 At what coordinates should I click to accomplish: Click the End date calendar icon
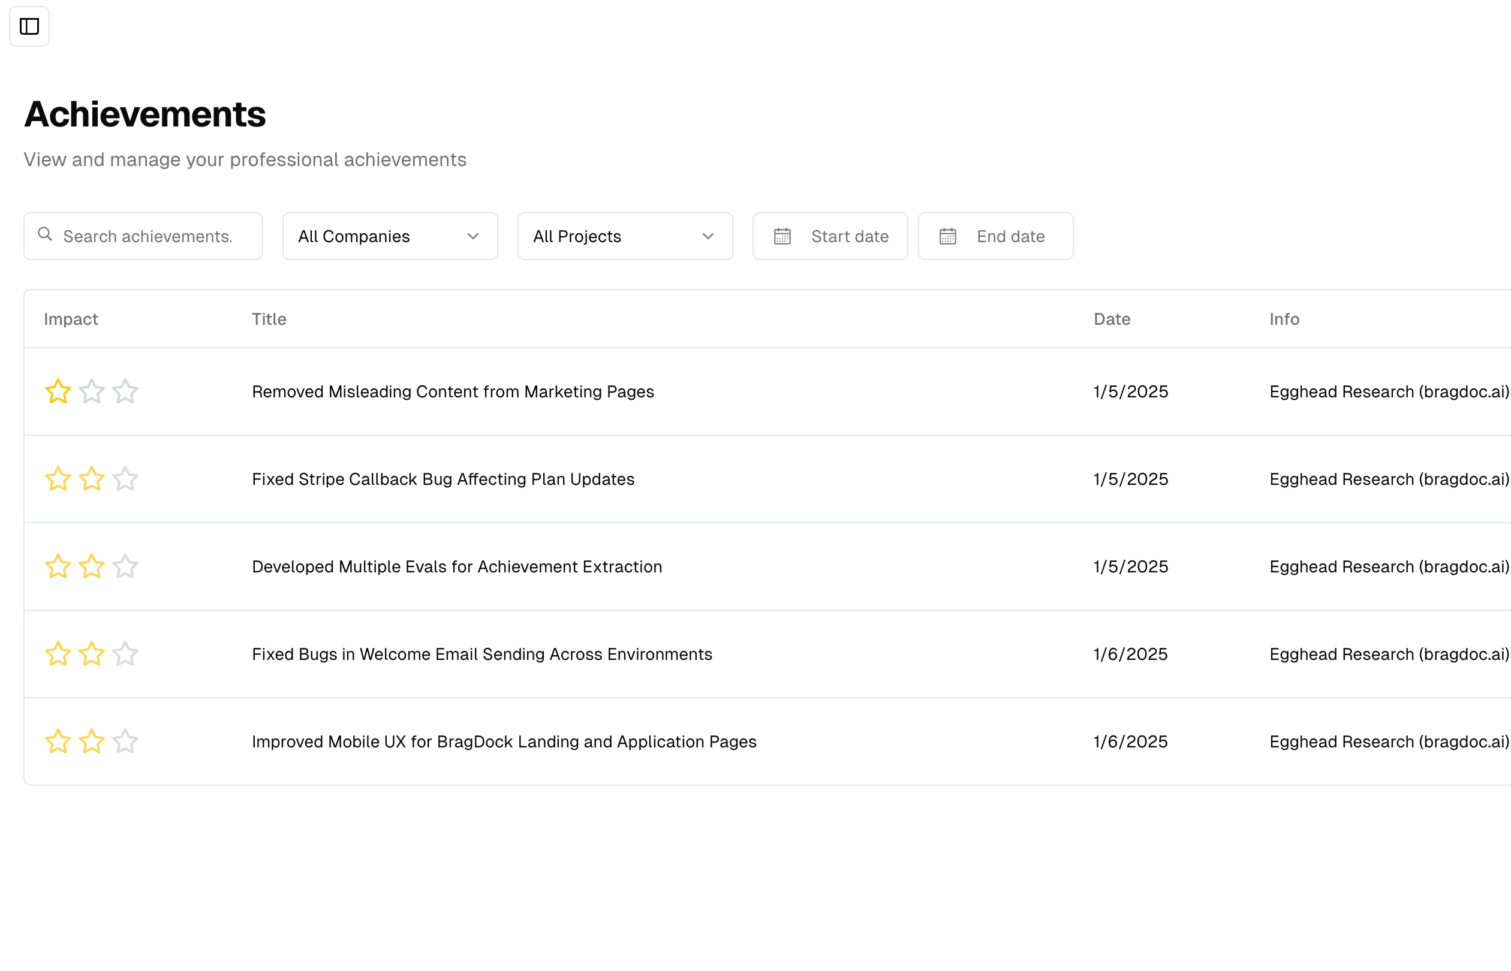coord(947,236)
